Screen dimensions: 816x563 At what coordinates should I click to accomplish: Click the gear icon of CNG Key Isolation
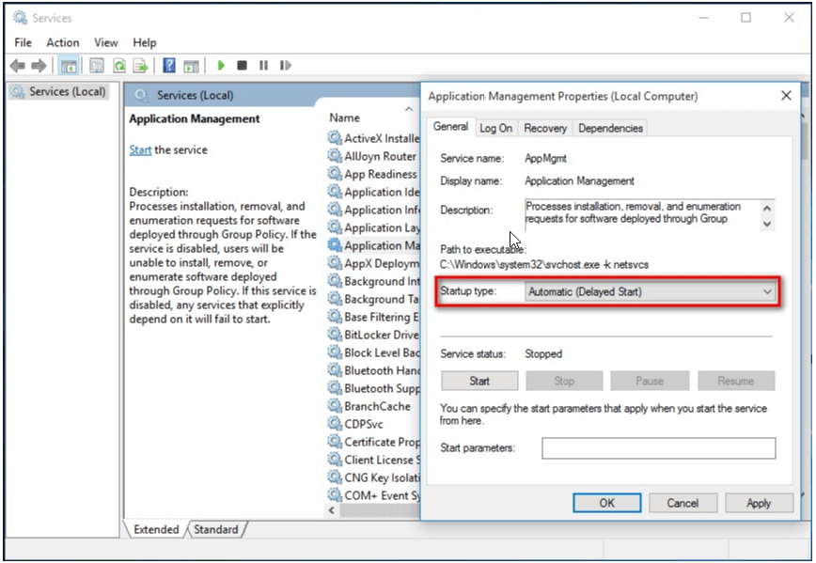[334, 477]
